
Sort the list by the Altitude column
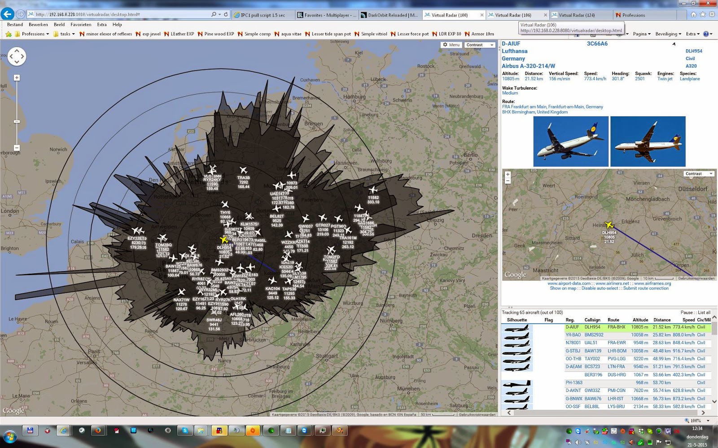640,320
